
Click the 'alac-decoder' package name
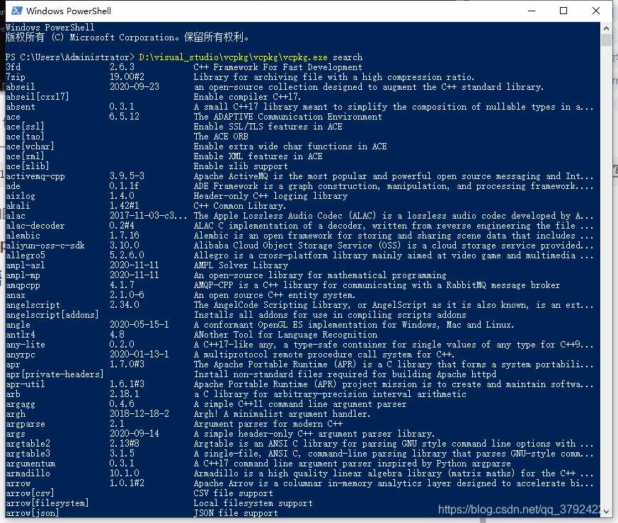pos(35,226)
